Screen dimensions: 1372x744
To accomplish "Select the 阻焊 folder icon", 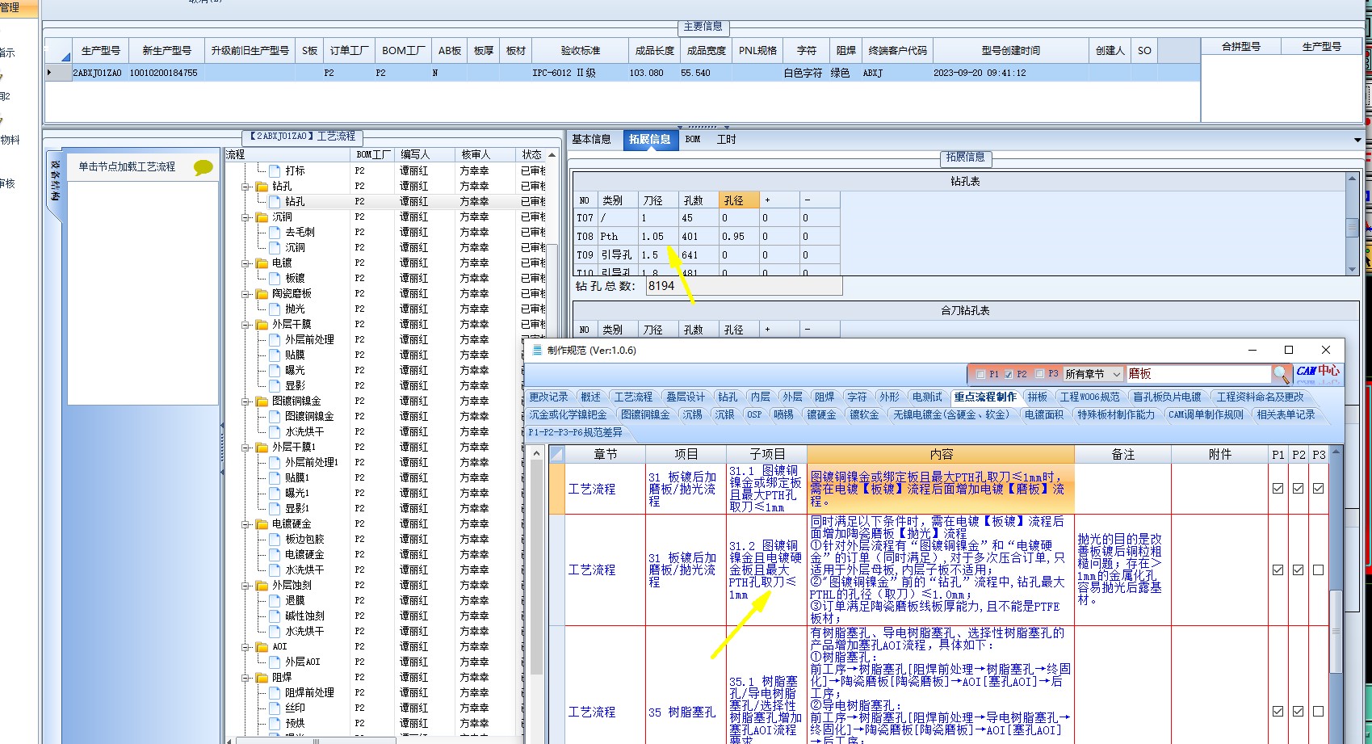I will click(x=262, y=678).
